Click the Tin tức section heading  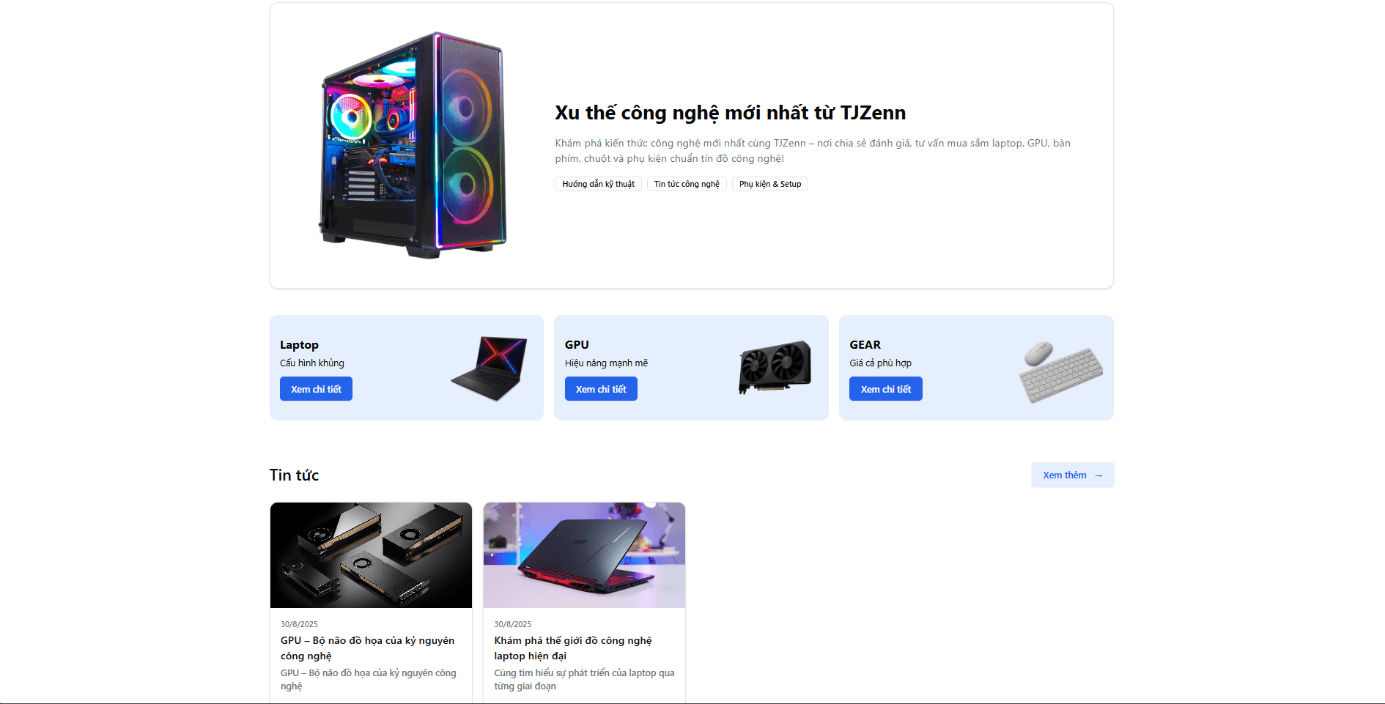click(x=294, y=475)
